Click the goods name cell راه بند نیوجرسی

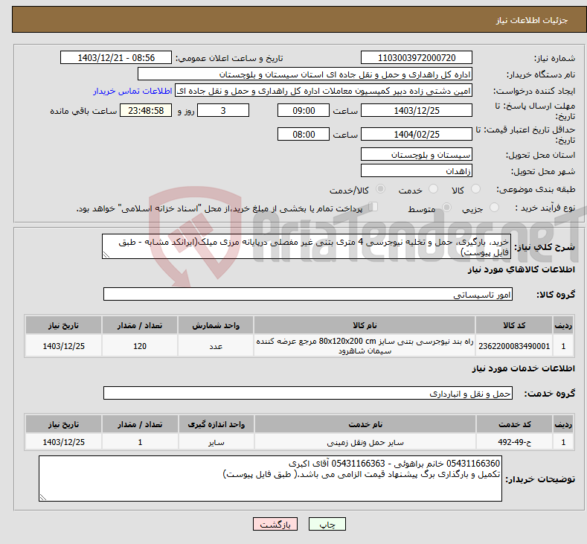click(365, 345)
